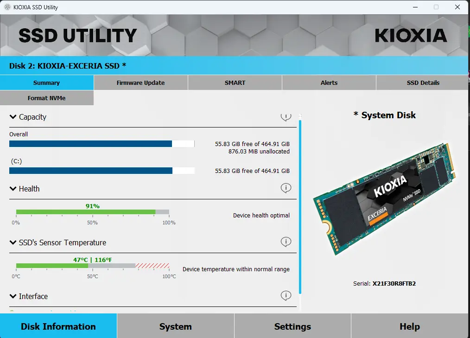Open the Health section info icon
This screenshot has width=470, height=338.
click(286, 188)
